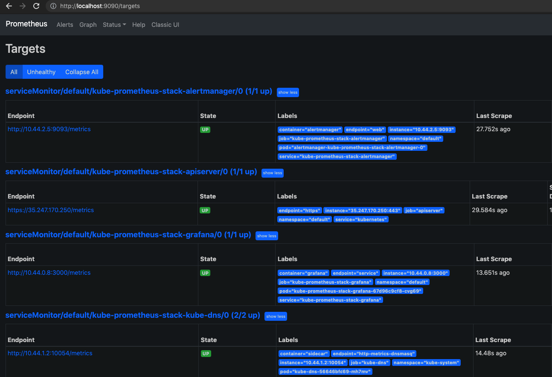552x377 pixels.
Task: Click the container="alertmanager" label
Action: [310, 130]
